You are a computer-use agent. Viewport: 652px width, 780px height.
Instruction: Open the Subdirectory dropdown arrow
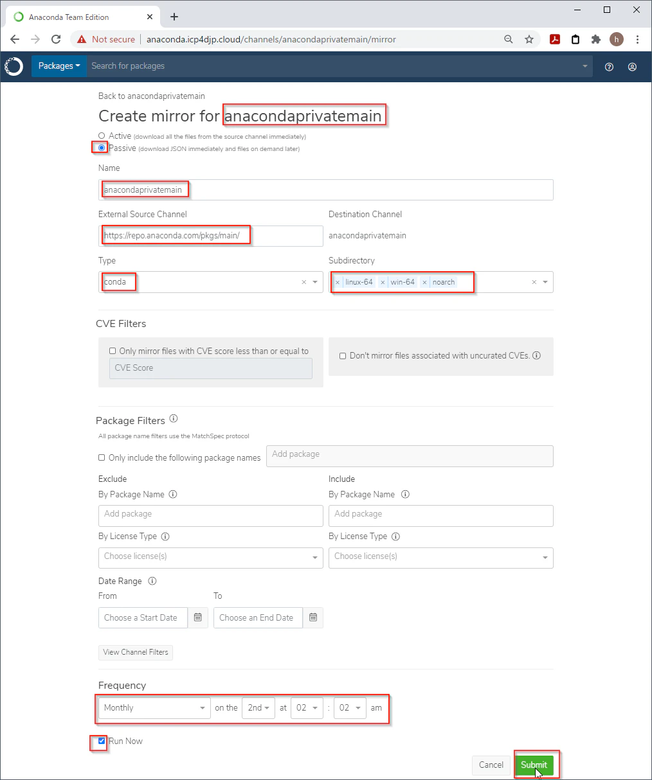coord(545,282)
